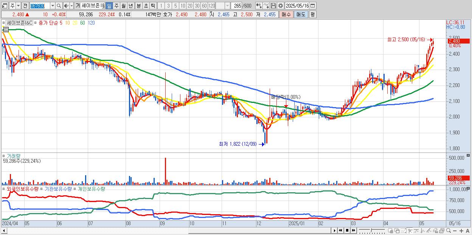Click the date field 2025/05/16

coord(297,6)
